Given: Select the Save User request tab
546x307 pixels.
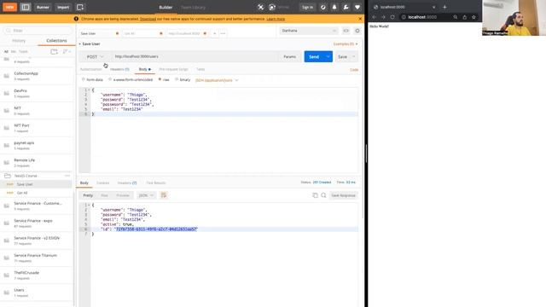Looking at the screenshot, I should point(99,33).
